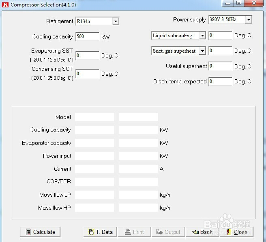The width and height of the screenshot is (266, 242).
Task: Click the Disch. temp. expected field
Action: (x=220, y=81)
